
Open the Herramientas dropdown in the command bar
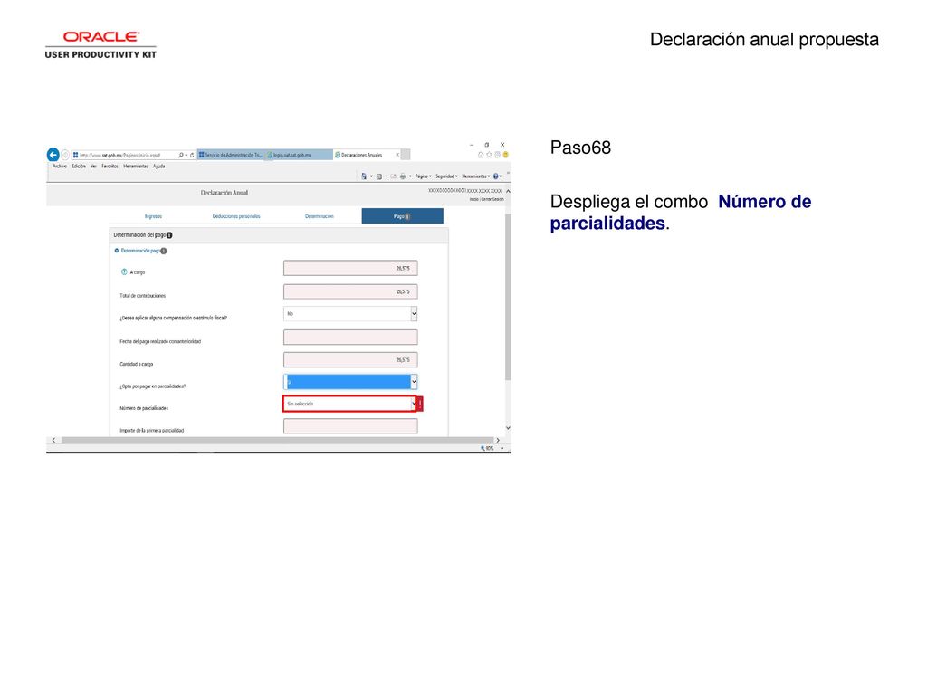click(476, 176)
